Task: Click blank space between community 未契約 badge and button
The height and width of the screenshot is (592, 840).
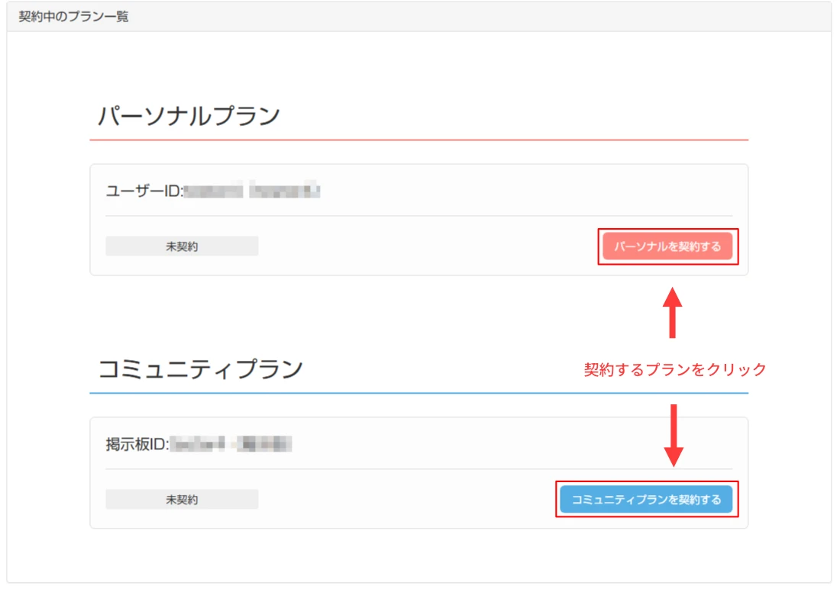Action: [x=405, y=500]
